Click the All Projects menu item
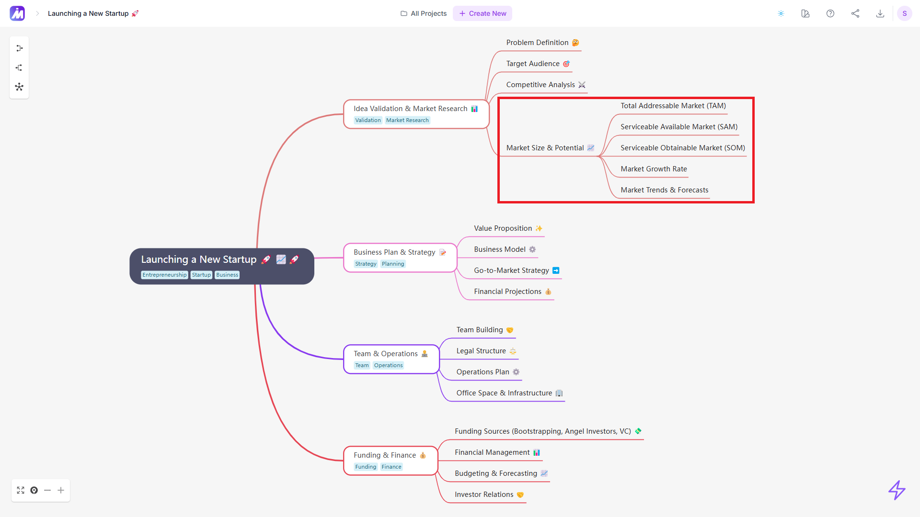 424,13
